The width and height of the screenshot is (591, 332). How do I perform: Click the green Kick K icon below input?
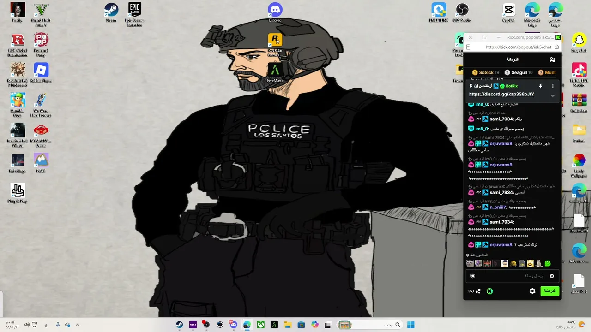click(x=489, y=291)
